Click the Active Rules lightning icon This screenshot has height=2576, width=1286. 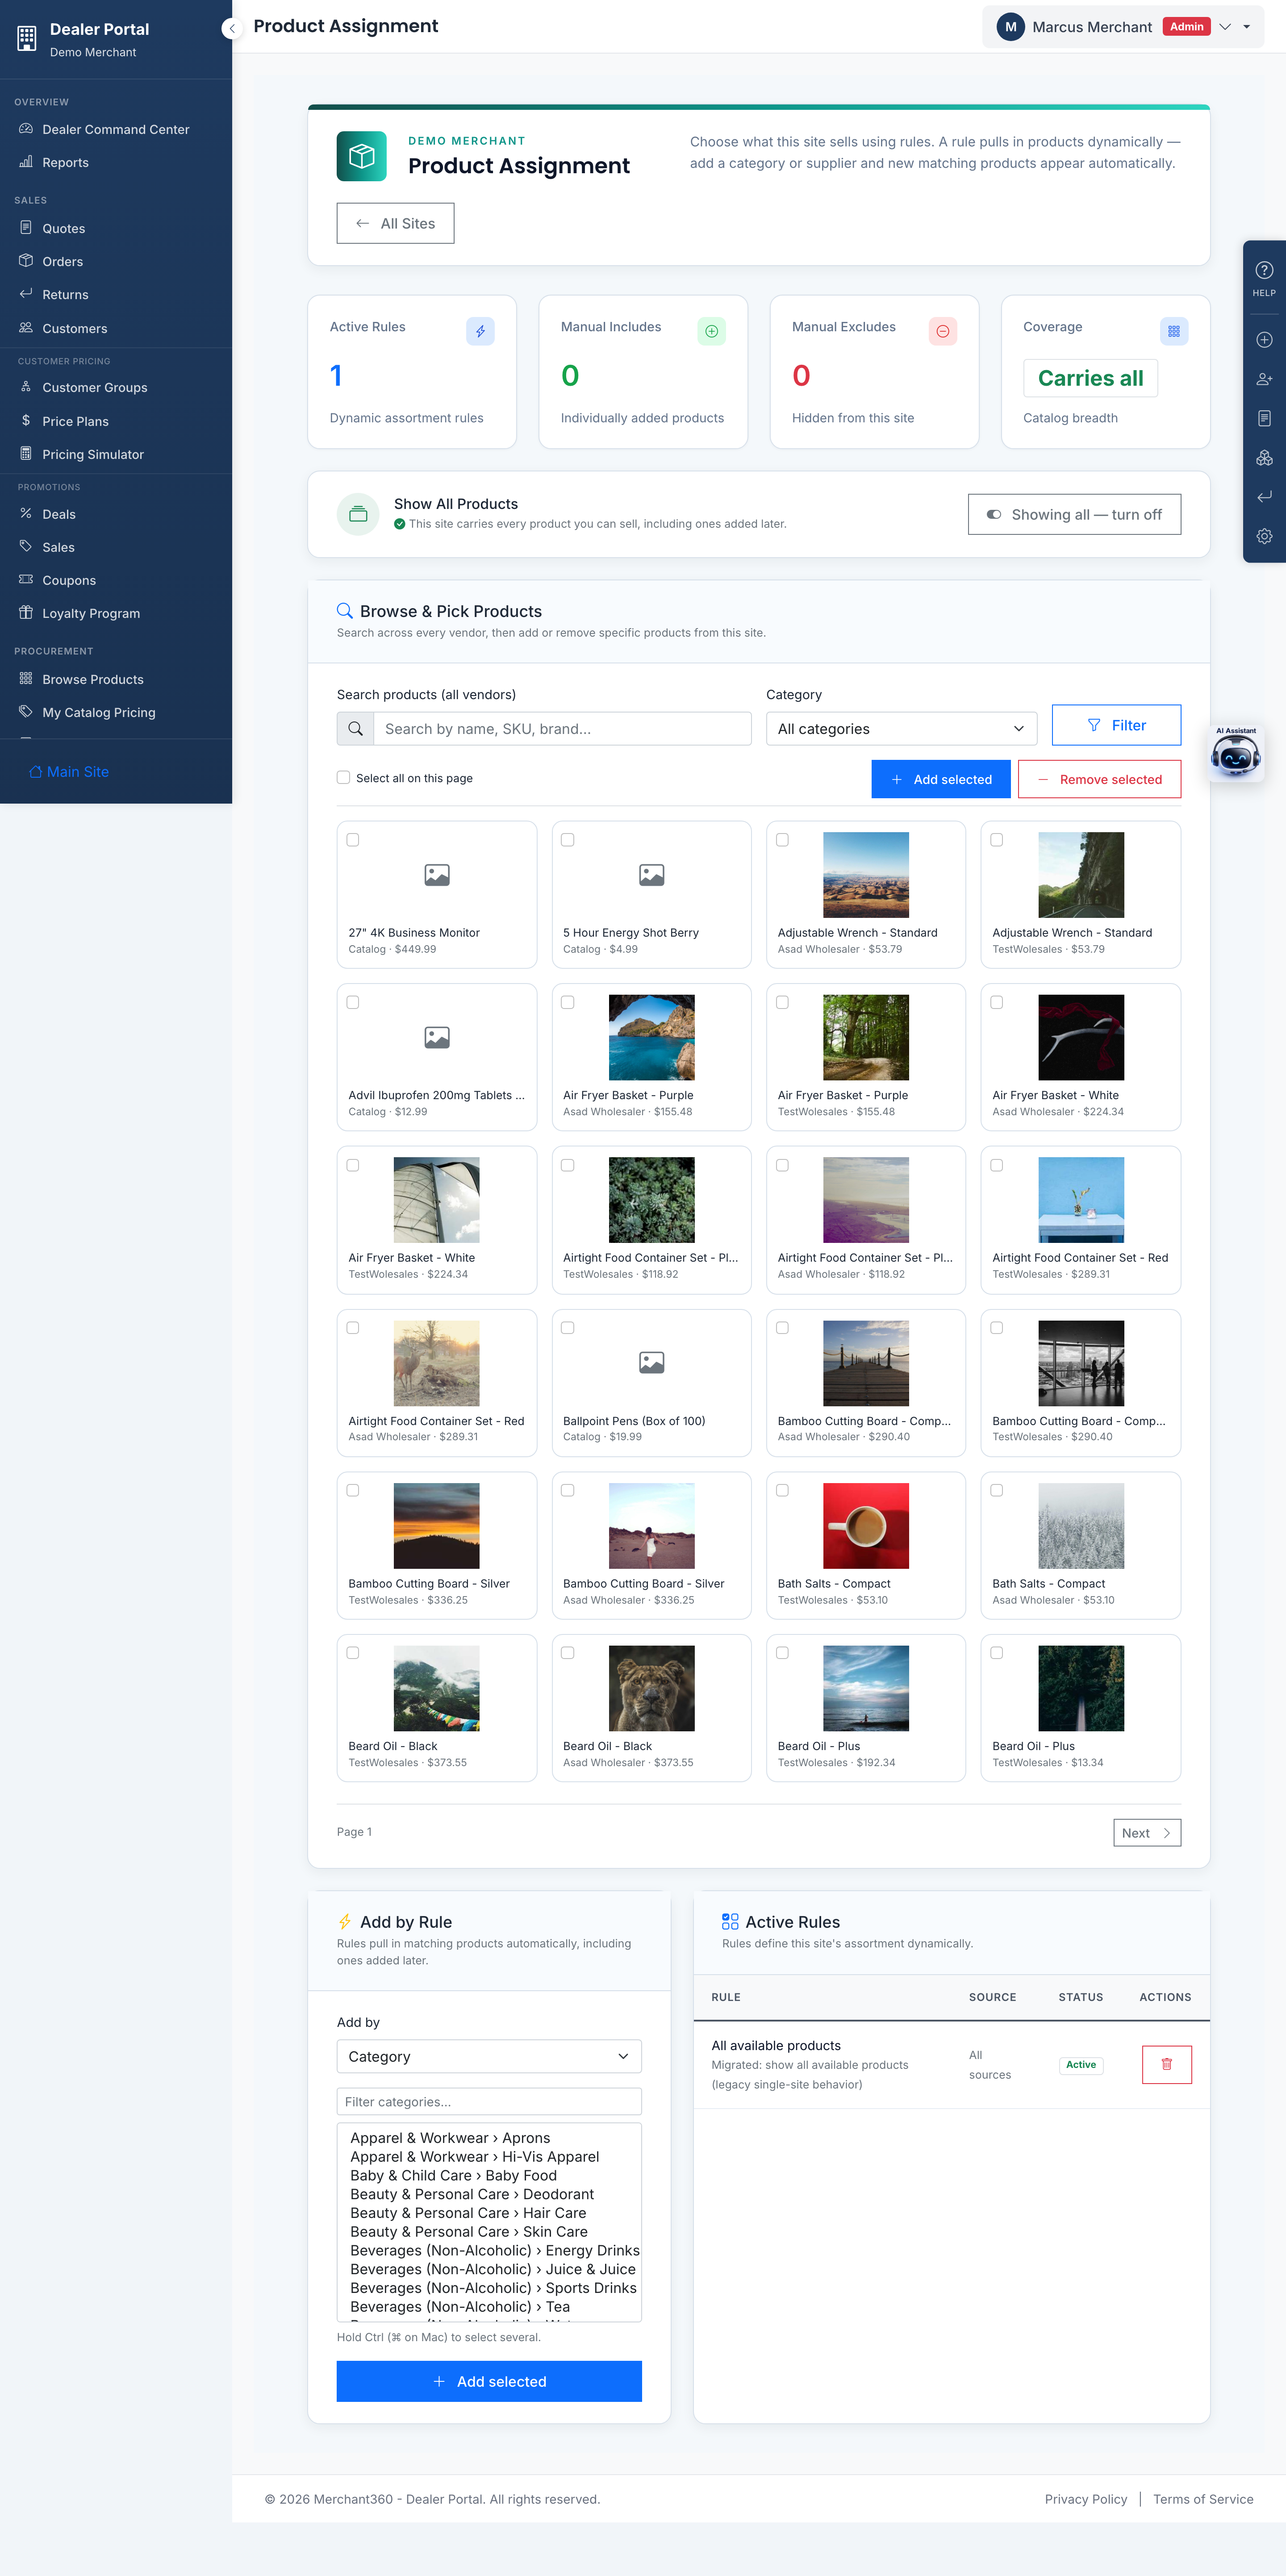[x=480, y=331]
